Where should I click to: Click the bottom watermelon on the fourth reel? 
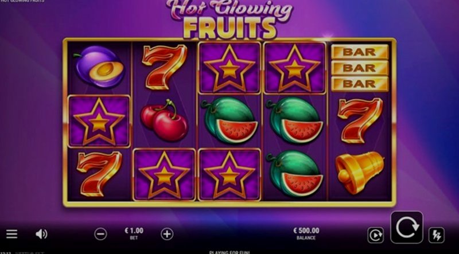295,173
